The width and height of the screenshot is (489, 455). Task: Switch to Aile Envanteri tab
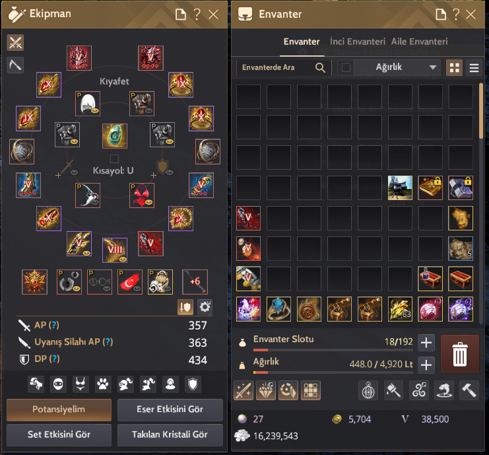pyautogui.click(x=419, y=42)
